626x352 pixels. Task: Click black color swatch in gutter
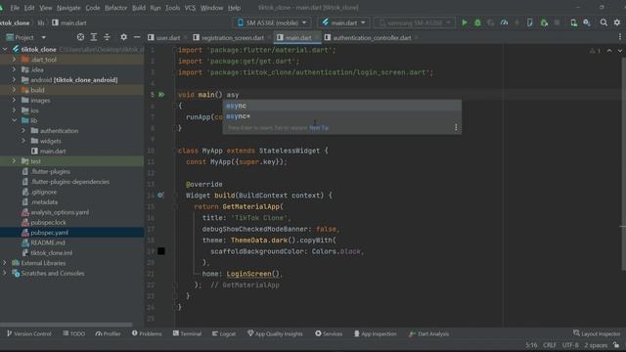tap(160, 251)
